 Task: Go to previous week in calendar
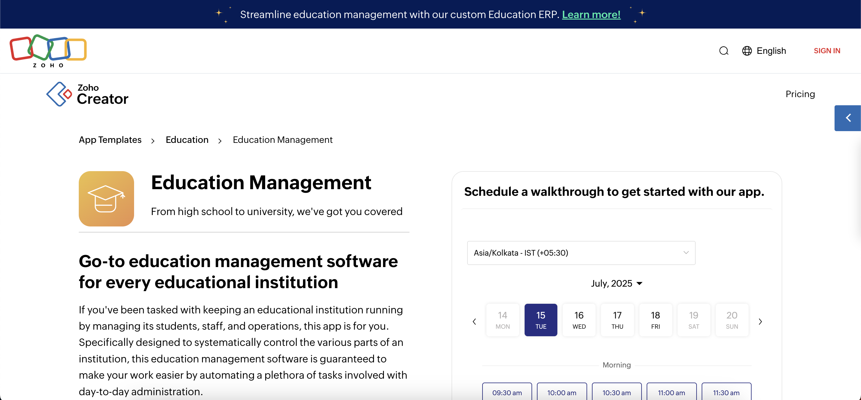(x=474, y=322)
